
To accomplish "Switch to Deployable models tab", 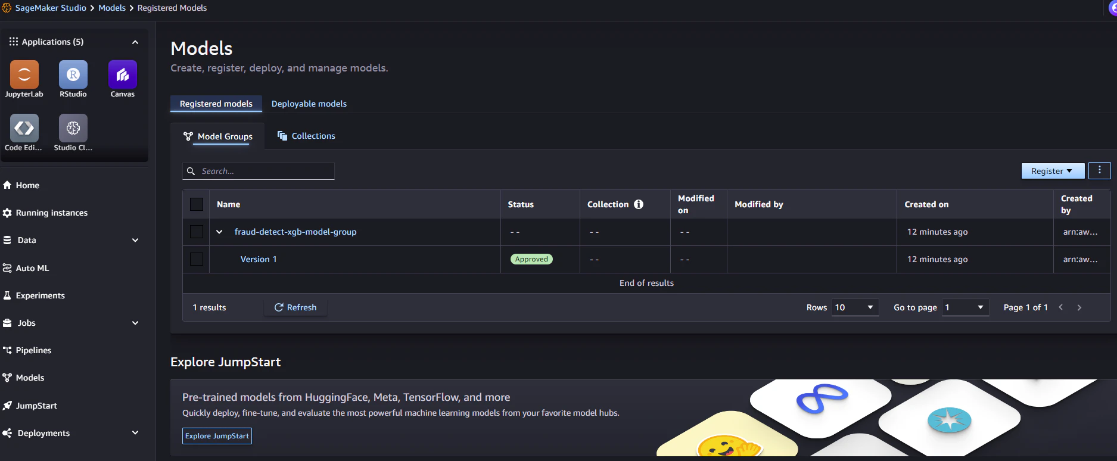I will coord(309,104).
